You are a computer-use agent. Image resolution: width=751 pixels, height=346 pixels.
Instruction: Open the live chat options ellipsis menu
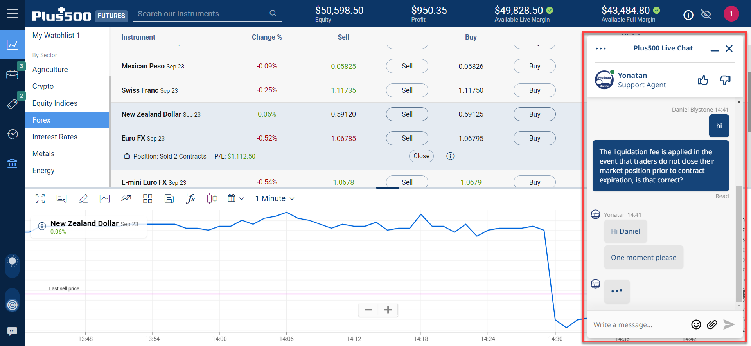point(600,49)
